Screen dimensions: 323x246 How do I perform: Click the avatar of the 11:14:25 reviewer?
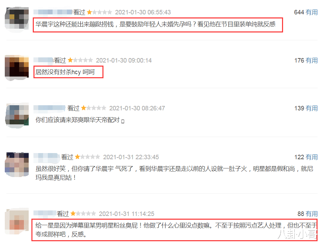pyautogui.click(x=17, y=221)
